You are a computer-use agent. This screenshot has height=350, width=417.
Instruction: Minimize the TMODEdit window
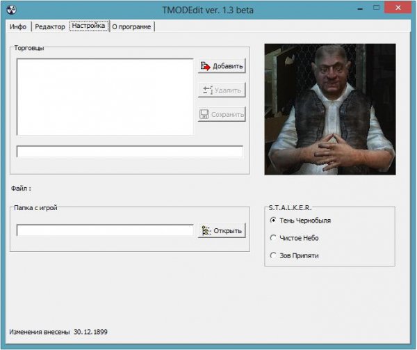[360, 9]
